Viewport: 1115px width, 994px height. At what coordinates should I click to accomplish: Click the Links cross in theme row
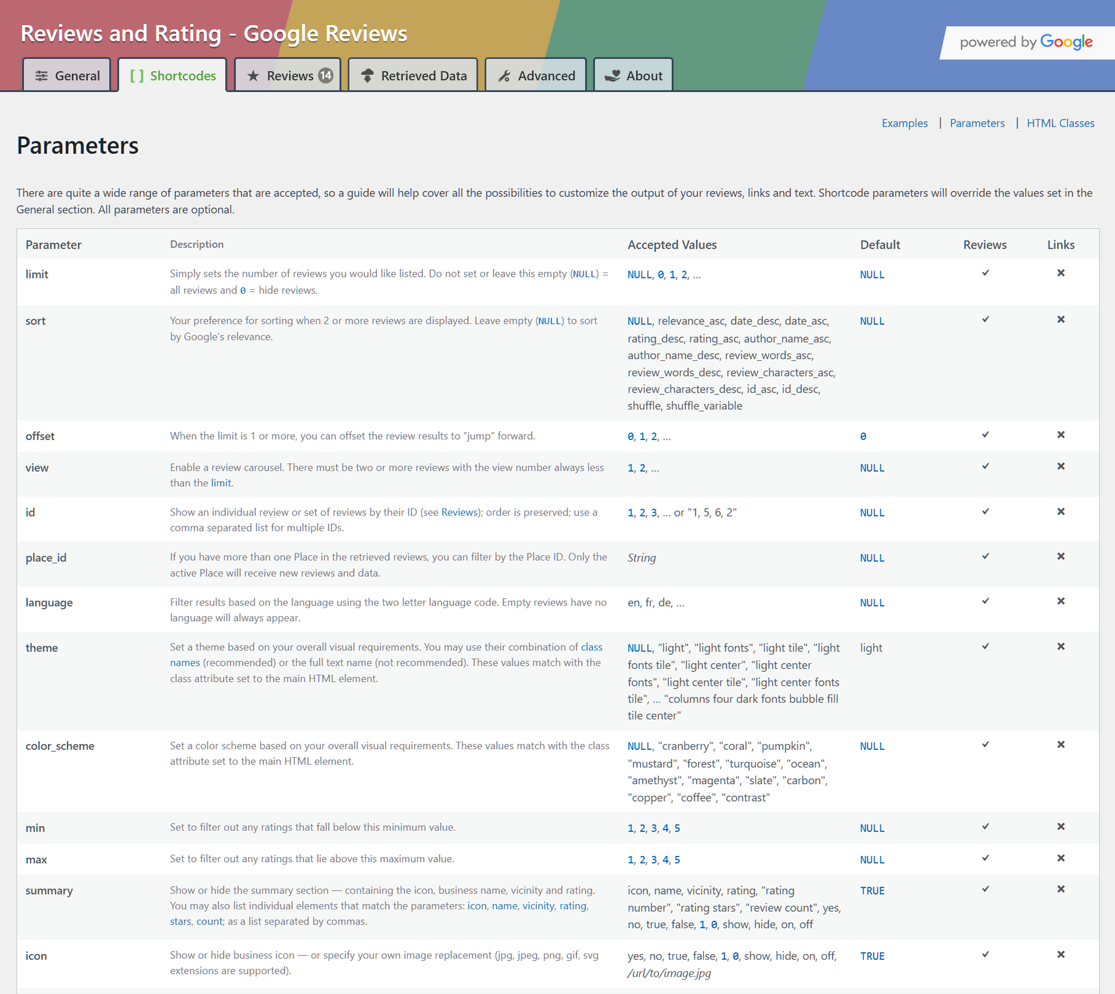[1061, 647]
